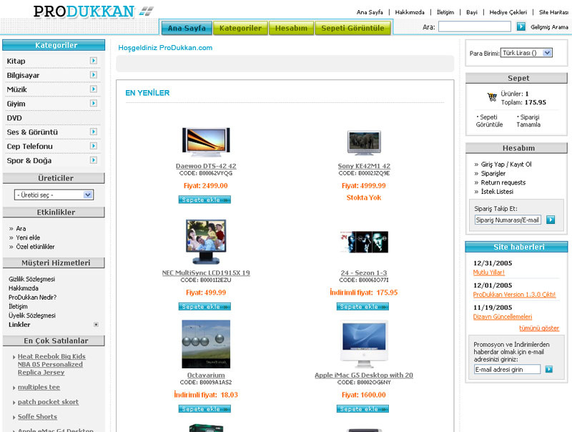
Task: Open the Ana Sayfa tab
Action: [187, 28]
